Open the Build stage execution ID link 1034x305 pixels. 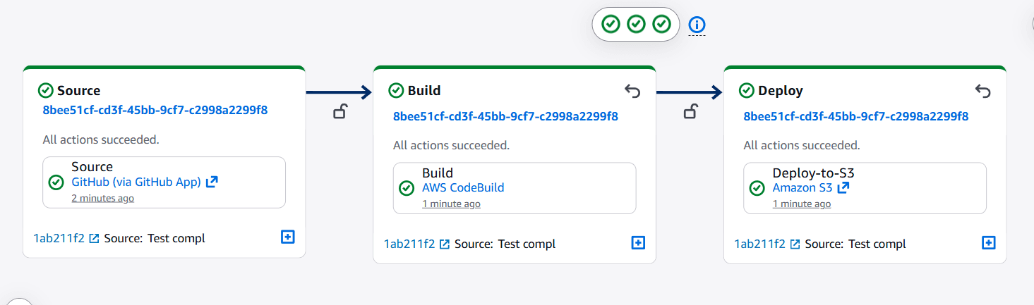[505, 116]
